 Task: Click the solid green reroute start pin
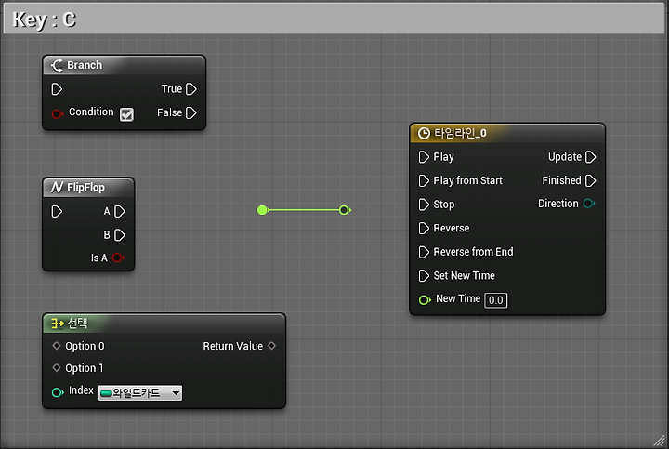263,210
